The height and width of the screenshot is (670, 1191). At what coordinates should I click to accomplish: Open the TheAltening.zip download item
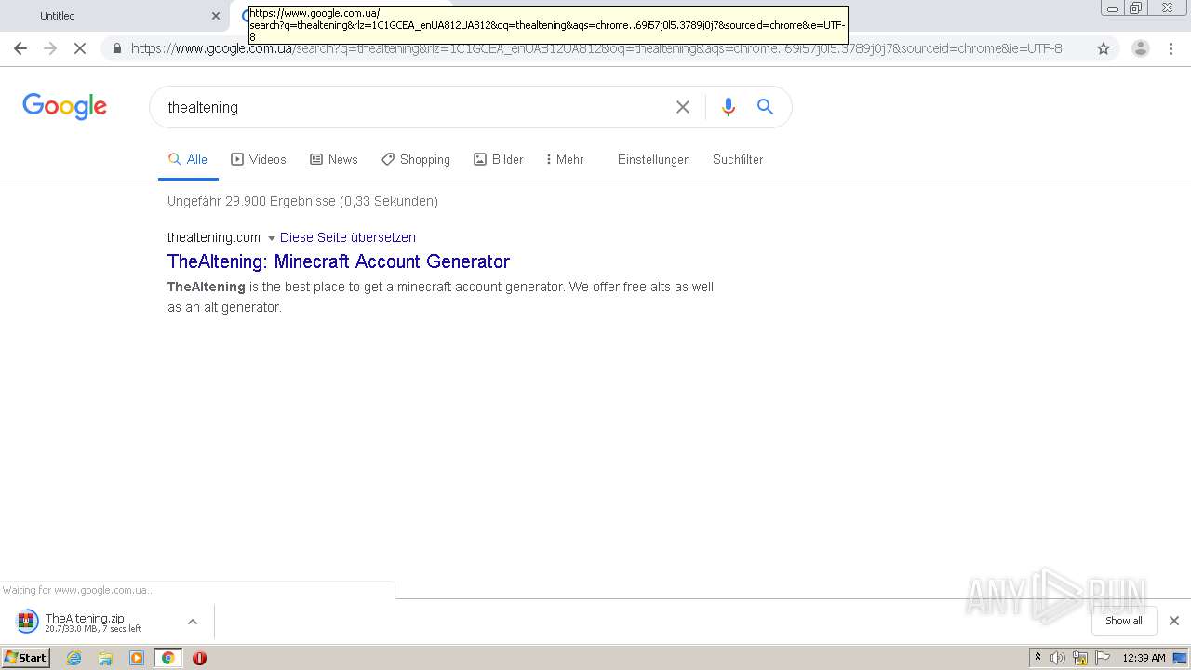pyautogui.click(x=93, y=622)
